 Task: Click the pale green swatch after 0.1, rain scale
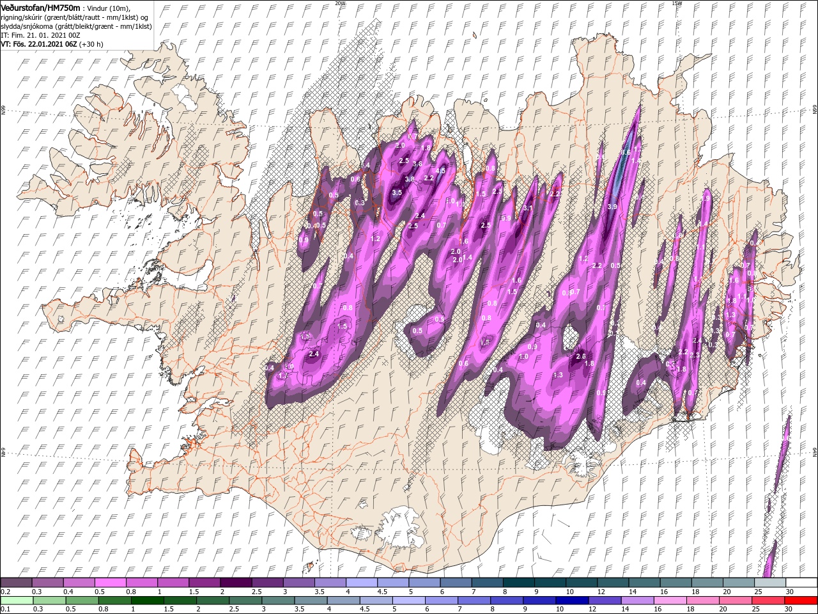pyautogui.click(x=16, y=601)
